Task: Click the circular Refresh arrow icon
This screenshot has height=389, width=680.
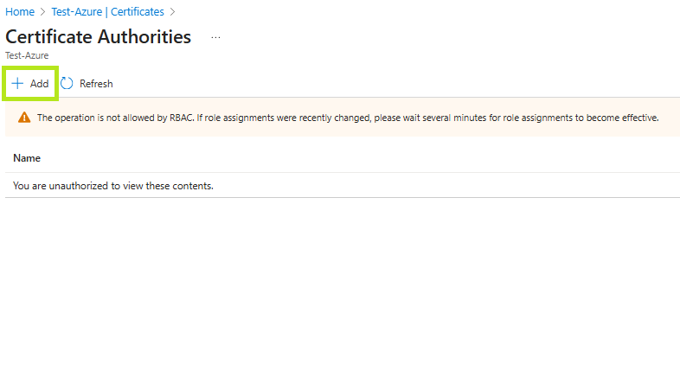Action: pos(67,83)
